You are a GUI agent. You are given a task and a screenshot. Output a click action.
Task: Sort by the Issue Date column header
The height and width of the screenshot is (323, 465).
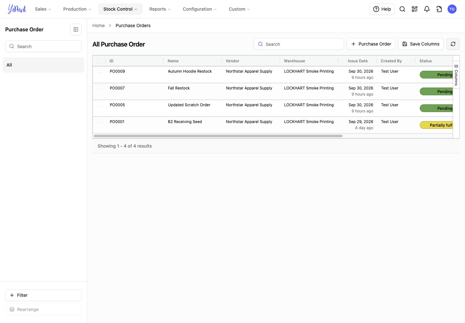(358, 61)
